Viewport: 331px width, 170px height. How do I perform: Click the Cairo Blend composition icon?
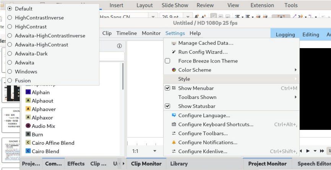tap(28, 151)
